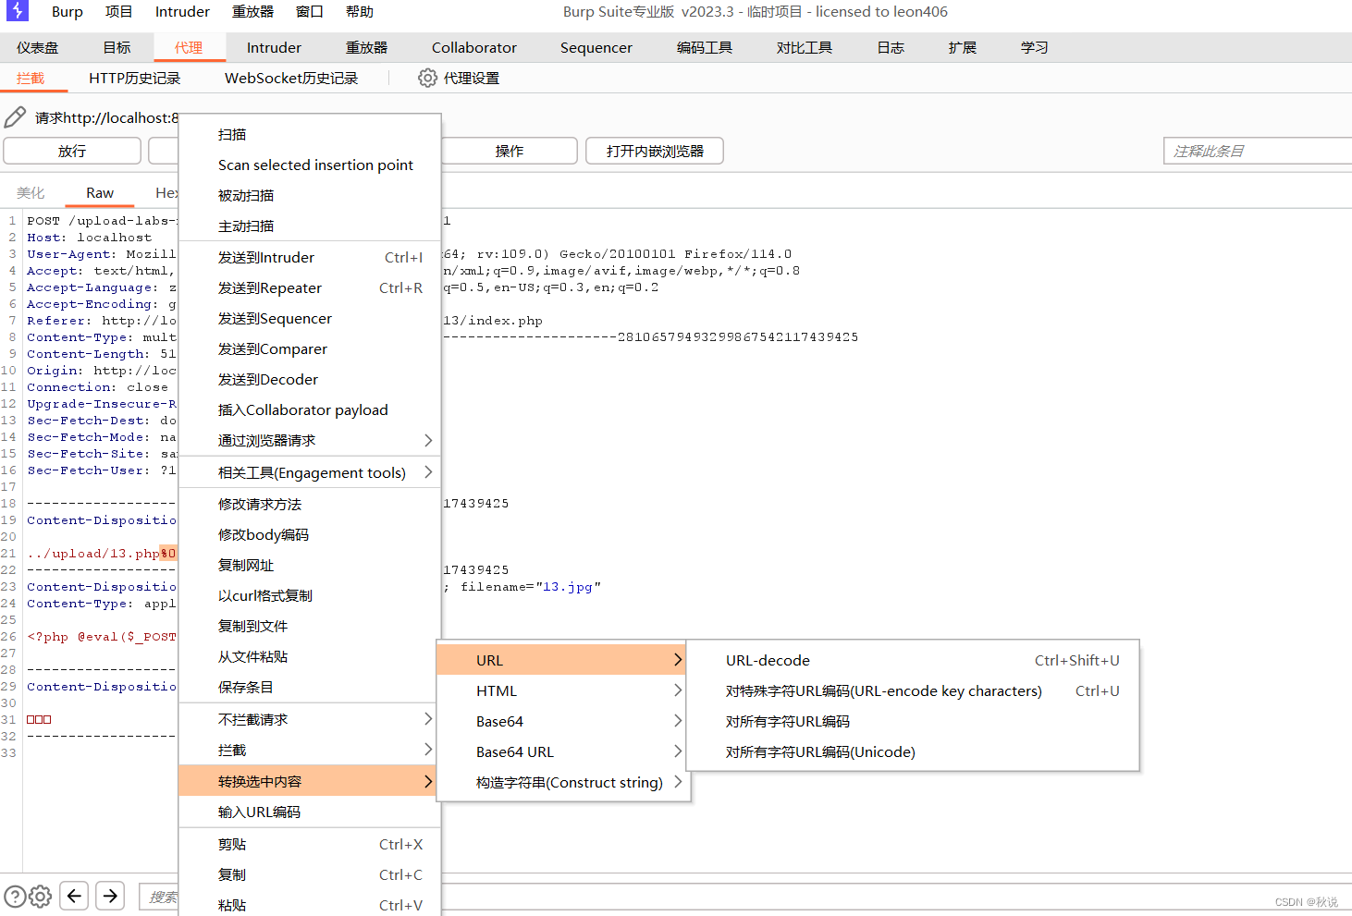Screen dimensions: 1352x916
Task: Open the WebSocket历史记录 sub-tab
Action: pos(291,79)
